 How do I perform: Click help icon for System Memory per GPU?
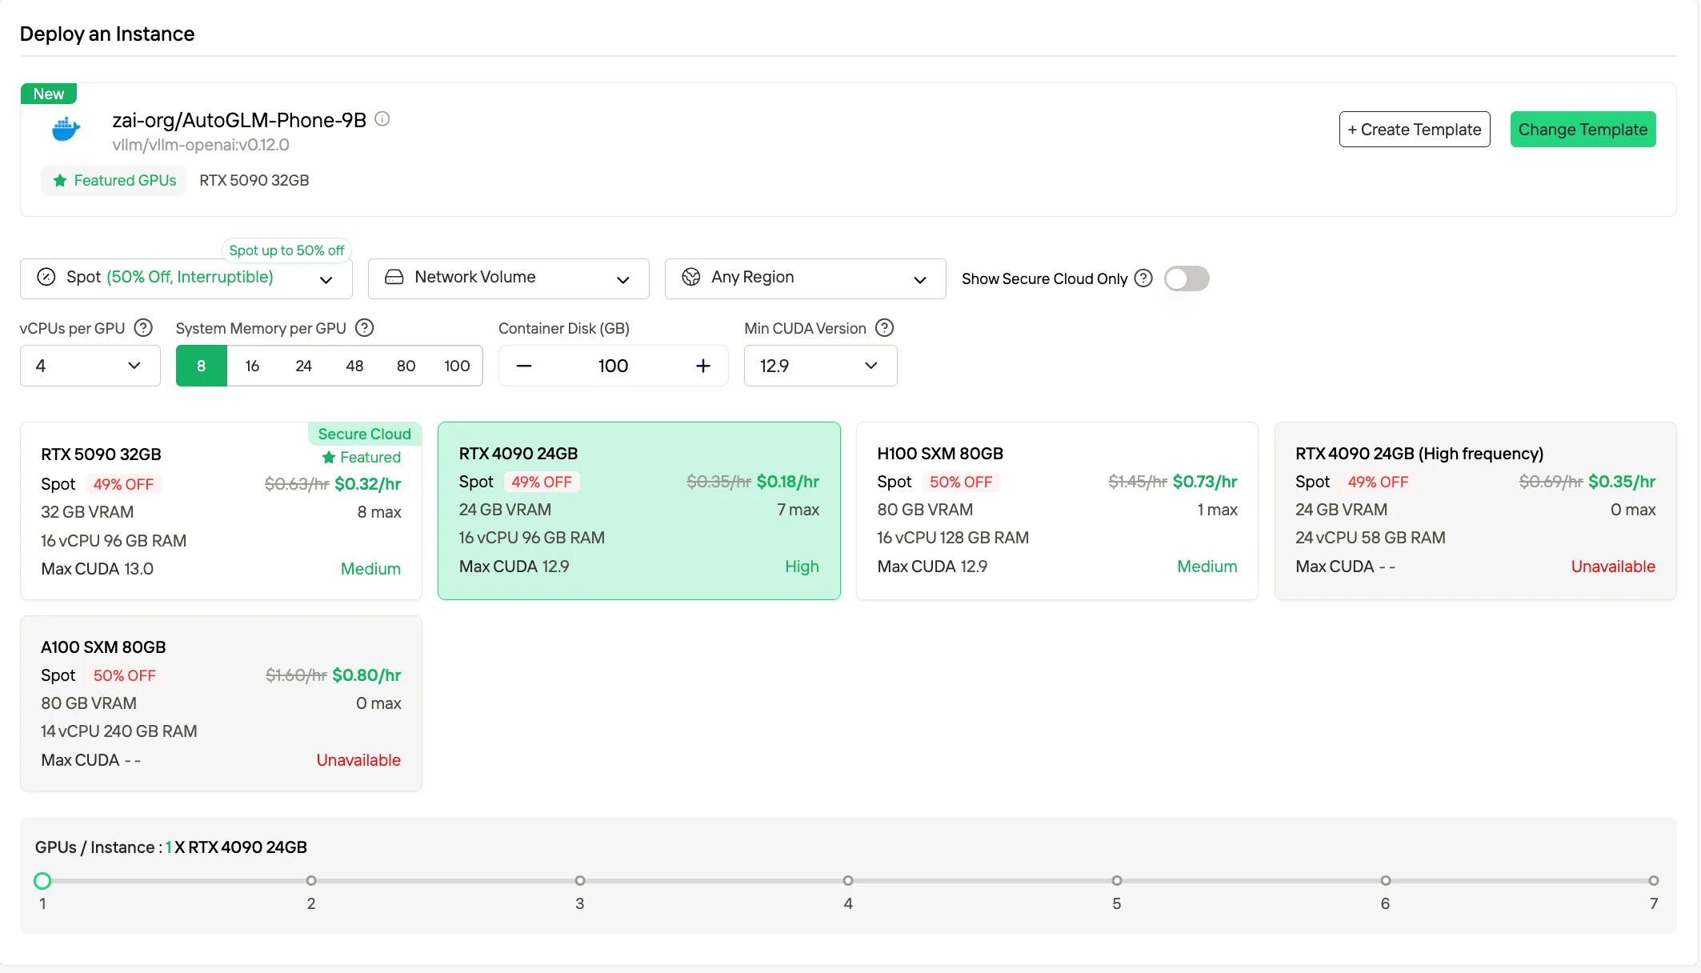365,328
